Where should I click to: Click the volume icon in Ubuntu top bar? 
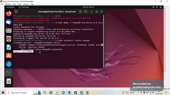[x=157, y=7]
